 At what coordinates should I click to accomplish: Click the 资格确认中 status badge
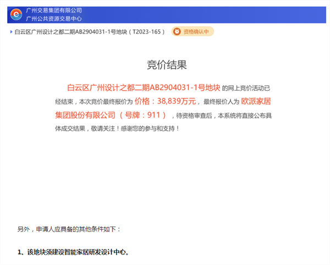193,31
